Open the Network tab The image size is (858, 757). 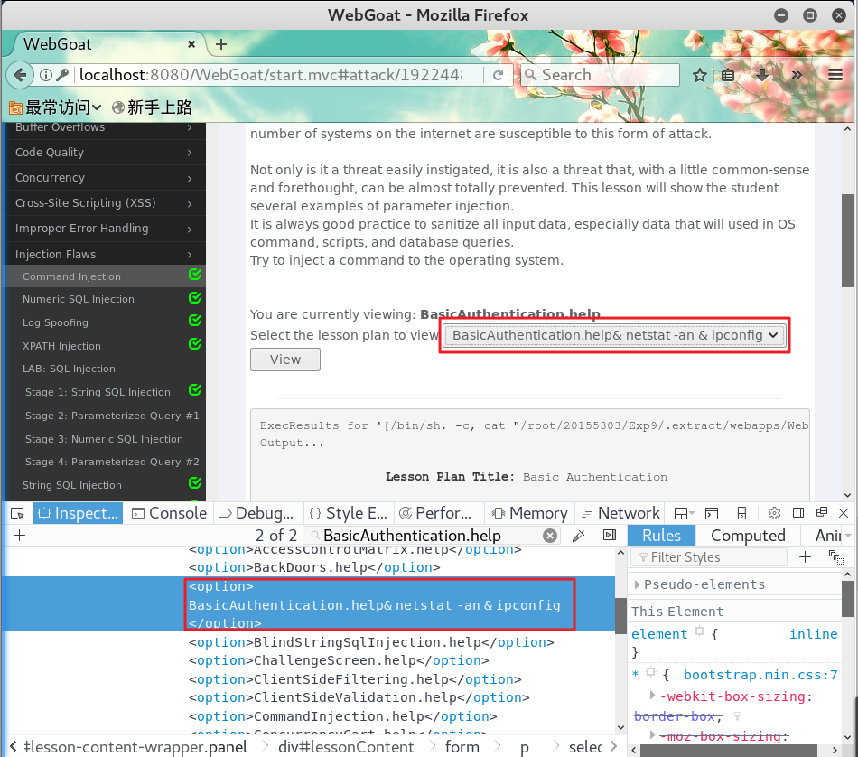point(620,513)
